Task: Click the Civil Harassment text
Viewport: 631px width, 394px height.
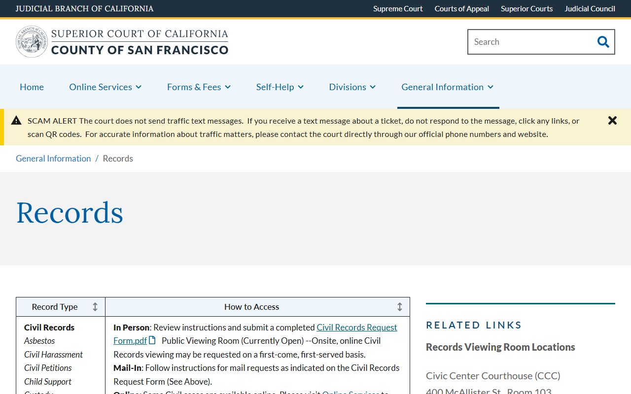Action: (53, 355)
